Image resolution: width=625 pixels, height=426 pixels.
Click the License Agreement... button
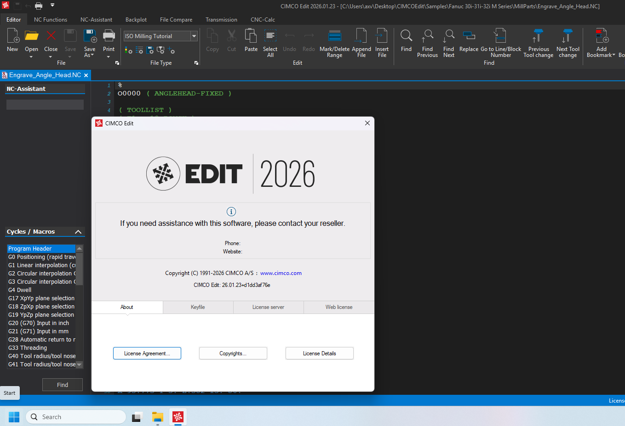point(147,353)
